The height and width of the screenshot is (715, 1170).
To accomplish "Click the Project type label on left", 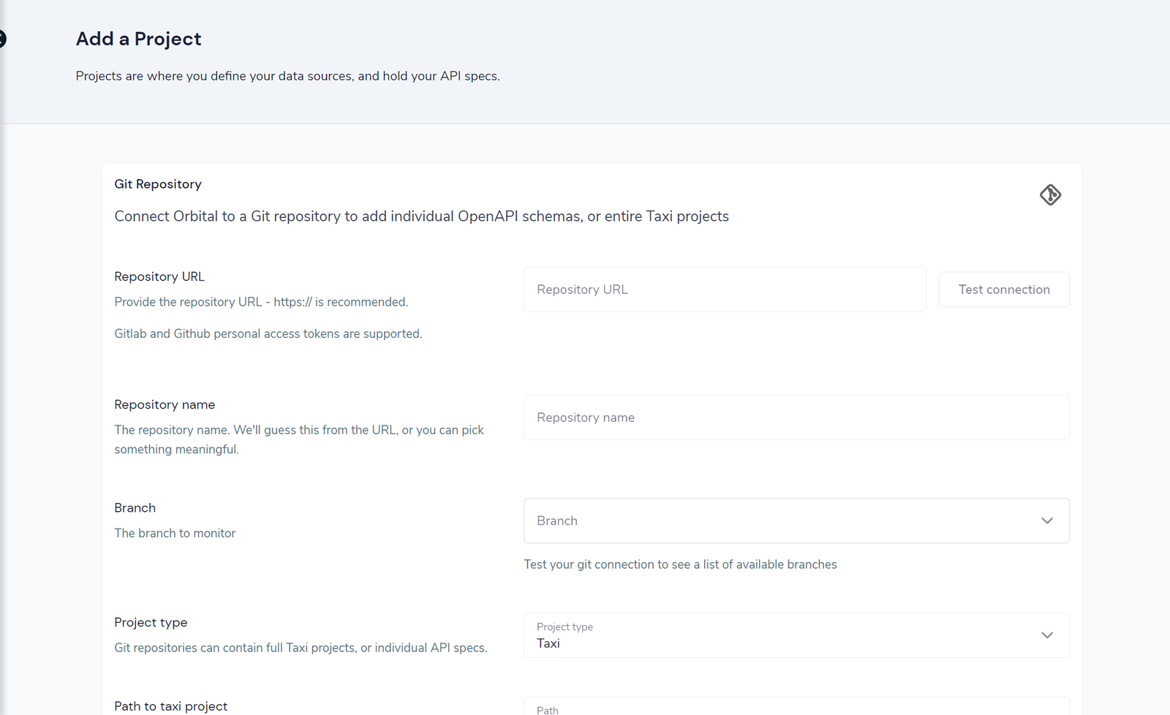I will (151, 622).
